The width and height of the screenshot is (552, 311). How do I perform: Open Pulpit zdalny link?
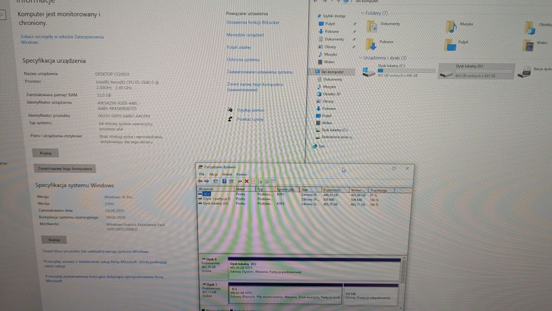point(238,47)
